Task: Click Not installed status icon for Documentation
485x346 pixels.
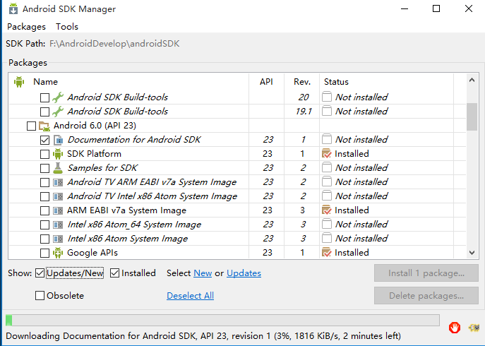Action: click(327, 139)
